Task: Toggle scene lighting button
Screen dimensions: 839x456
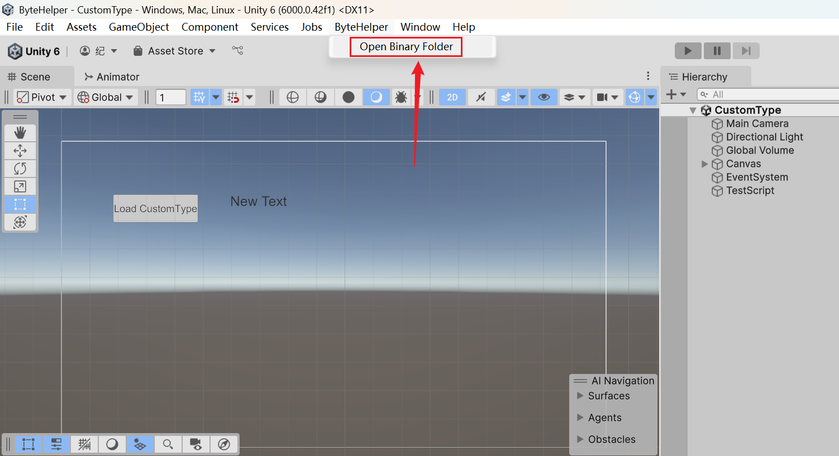Action: click(481, 97)
